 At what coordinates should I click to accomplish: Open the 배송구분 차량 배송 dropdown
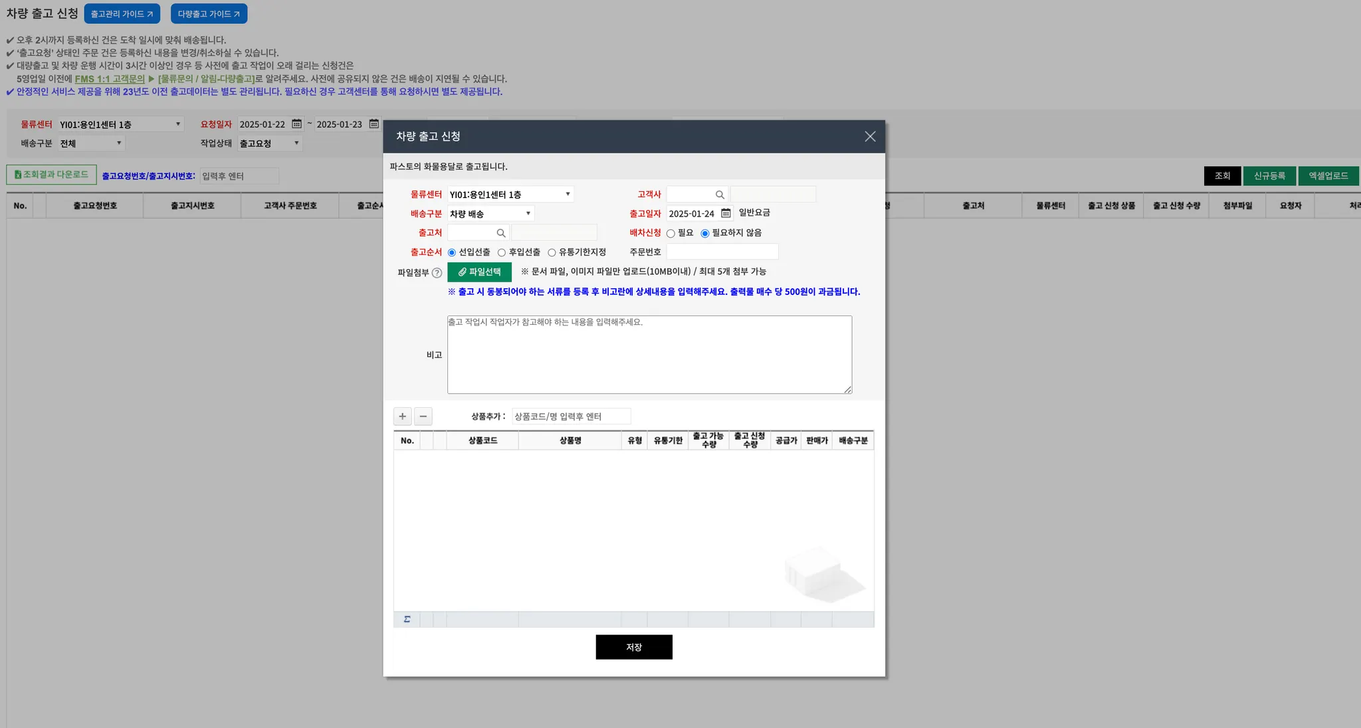490,214
